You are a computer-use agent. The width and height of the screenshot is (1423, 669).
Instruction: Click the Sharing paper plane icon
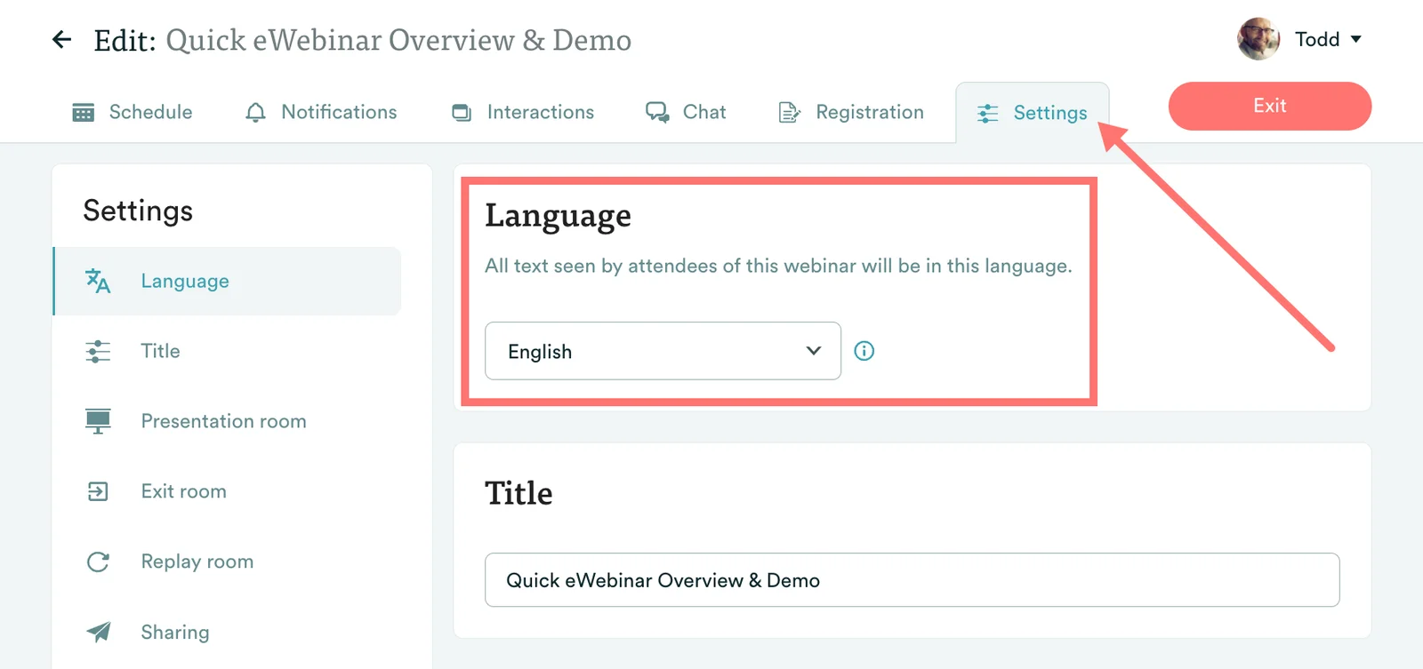tap(98, 632)
